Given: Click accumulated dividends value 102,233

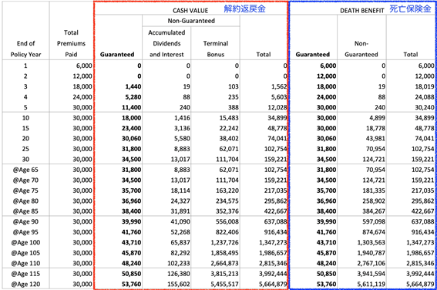Looking at the screenshot, I should point(179,264).
